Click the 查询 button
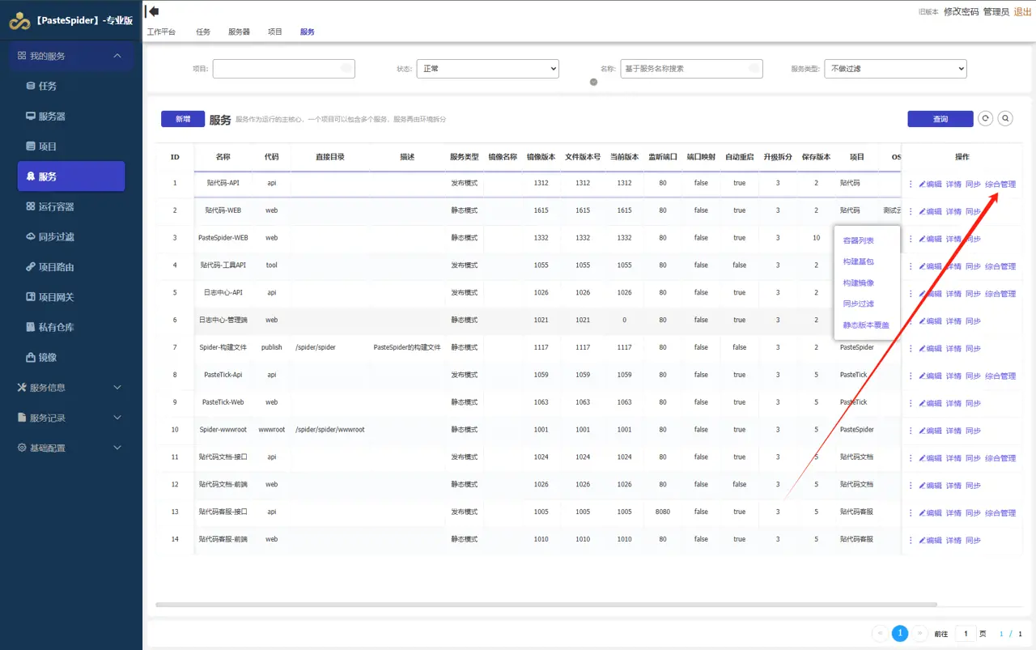Image resolution: width=1036 pixels, height=650 pixels. [x=940, y=119]
